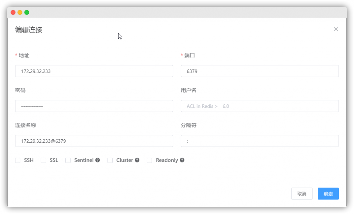
Task: Enable the SSH checkbox
Action: click(x=18, y=160)
